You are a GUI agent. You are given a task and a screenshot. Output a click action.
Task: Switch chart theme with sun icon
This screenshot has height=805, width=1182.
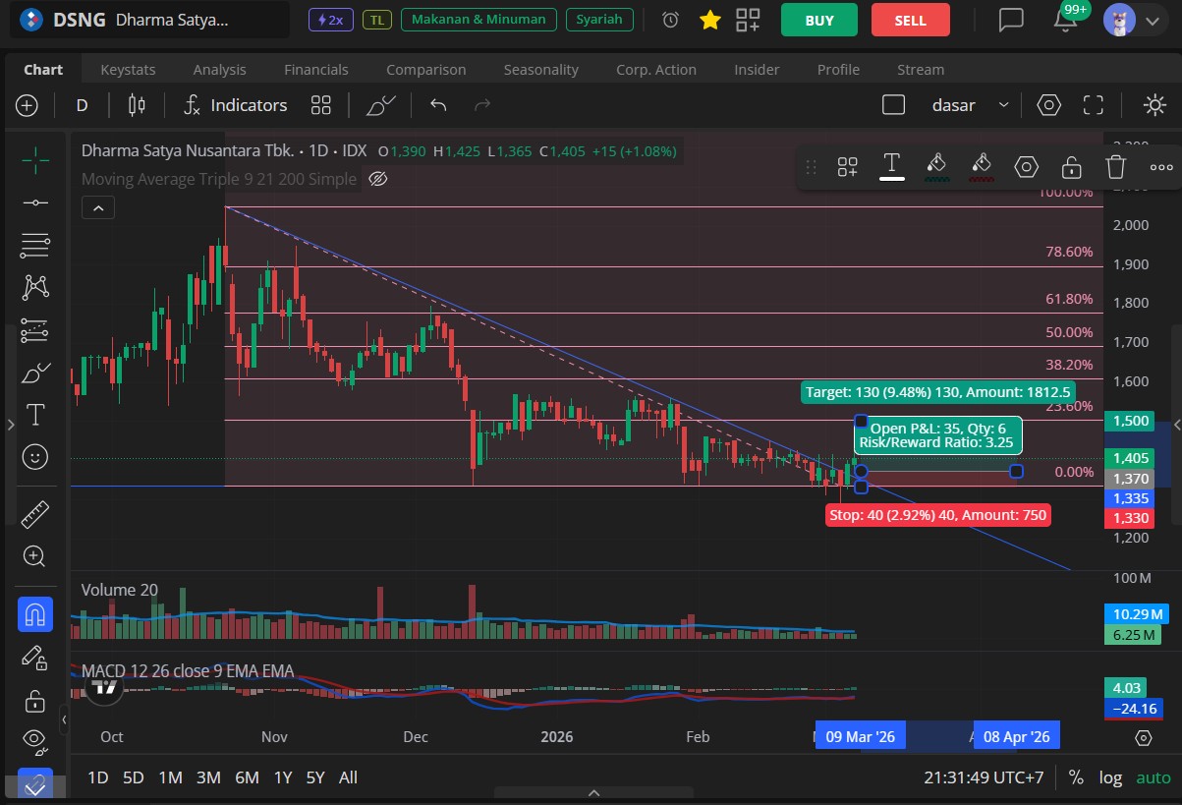(x=1155, y=105)
